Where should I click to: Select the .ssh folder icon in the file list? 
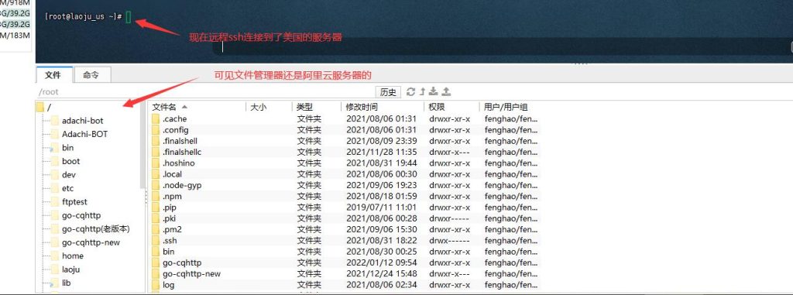tap(155, 240)
